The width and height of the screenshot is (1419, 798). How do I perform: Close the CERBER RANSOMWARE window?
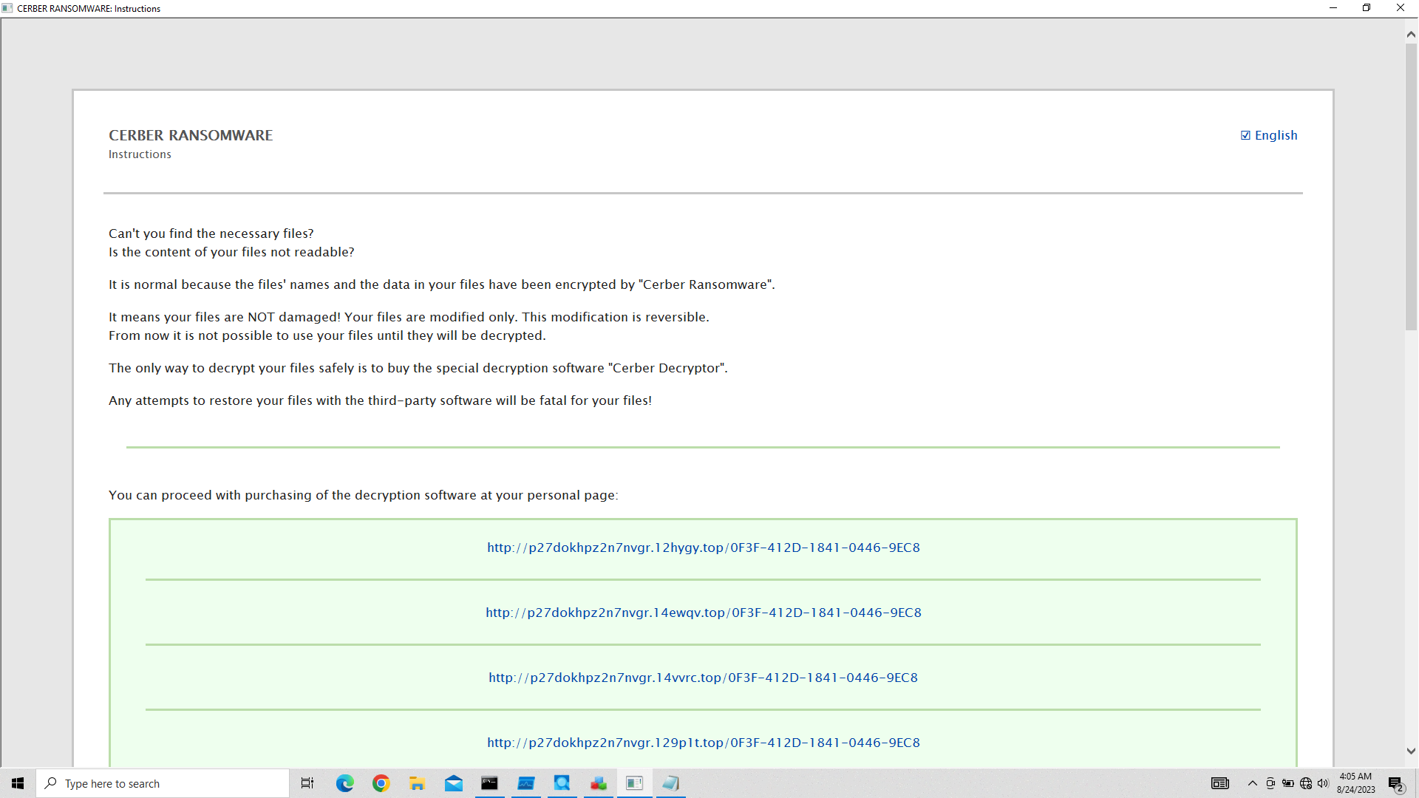pyautogui.click(x=1401, y=8)
